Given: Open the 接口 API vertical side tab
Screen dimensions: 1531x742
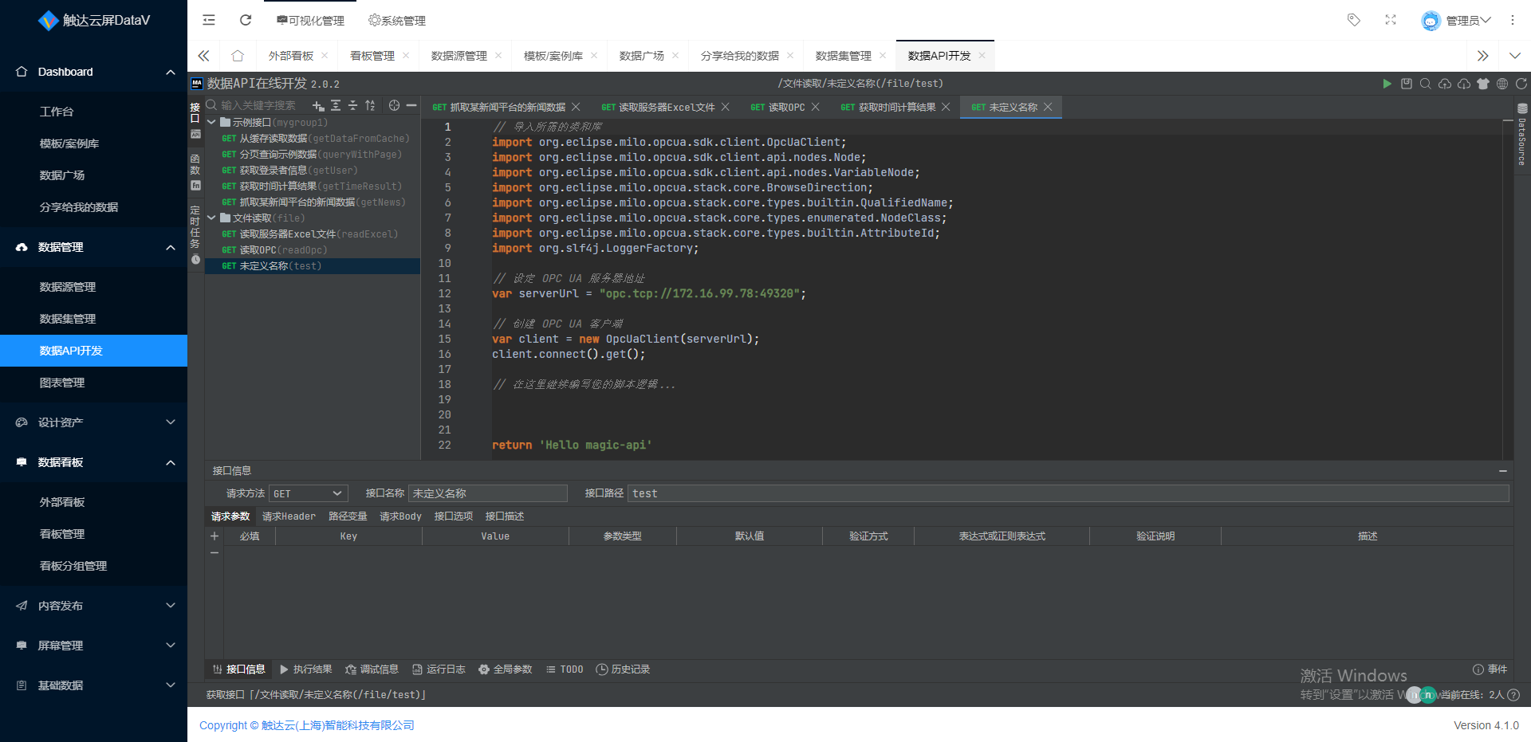Looking at the screenshot, I should point(195,120).
